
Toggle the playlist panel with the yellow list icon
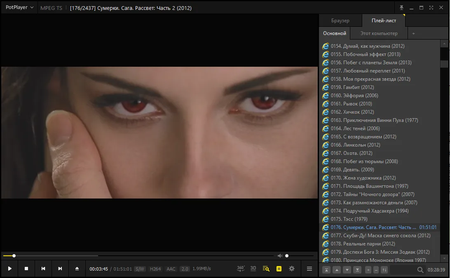click(279, 269)
